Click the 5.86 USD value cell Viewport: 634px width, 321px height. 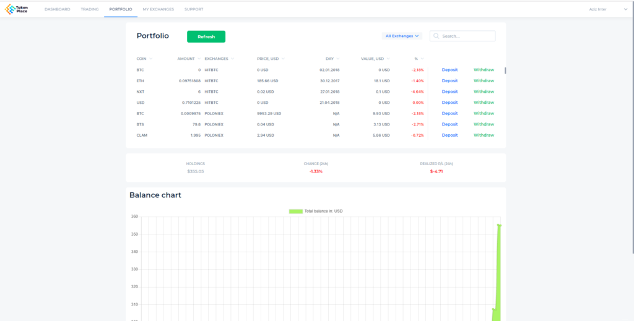tap(381, 135)
